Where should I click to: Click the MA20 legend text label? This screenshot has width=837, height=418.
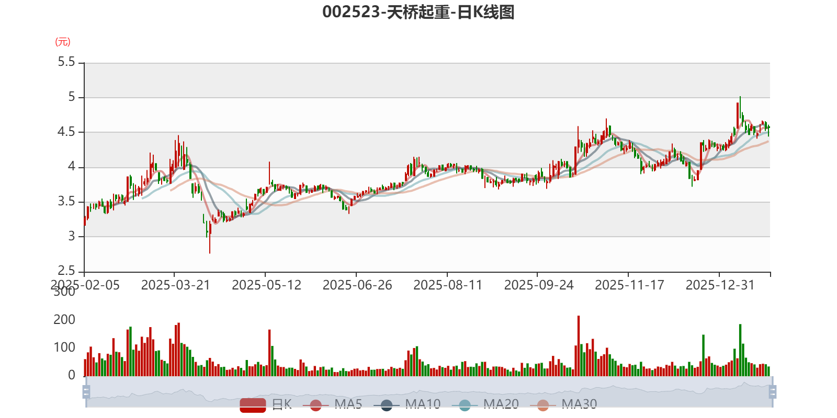pyautogui.click(x=501, y=404)
